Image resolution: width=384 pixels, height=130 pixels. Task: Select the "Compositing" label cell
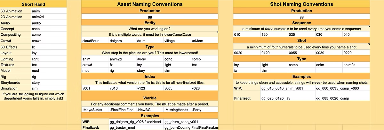click(x=15, y=35)
